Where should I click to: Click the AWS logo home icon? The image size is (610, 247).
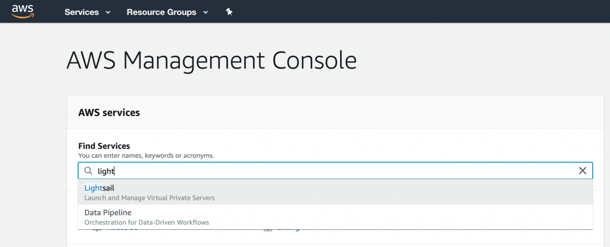coord(23,11)
